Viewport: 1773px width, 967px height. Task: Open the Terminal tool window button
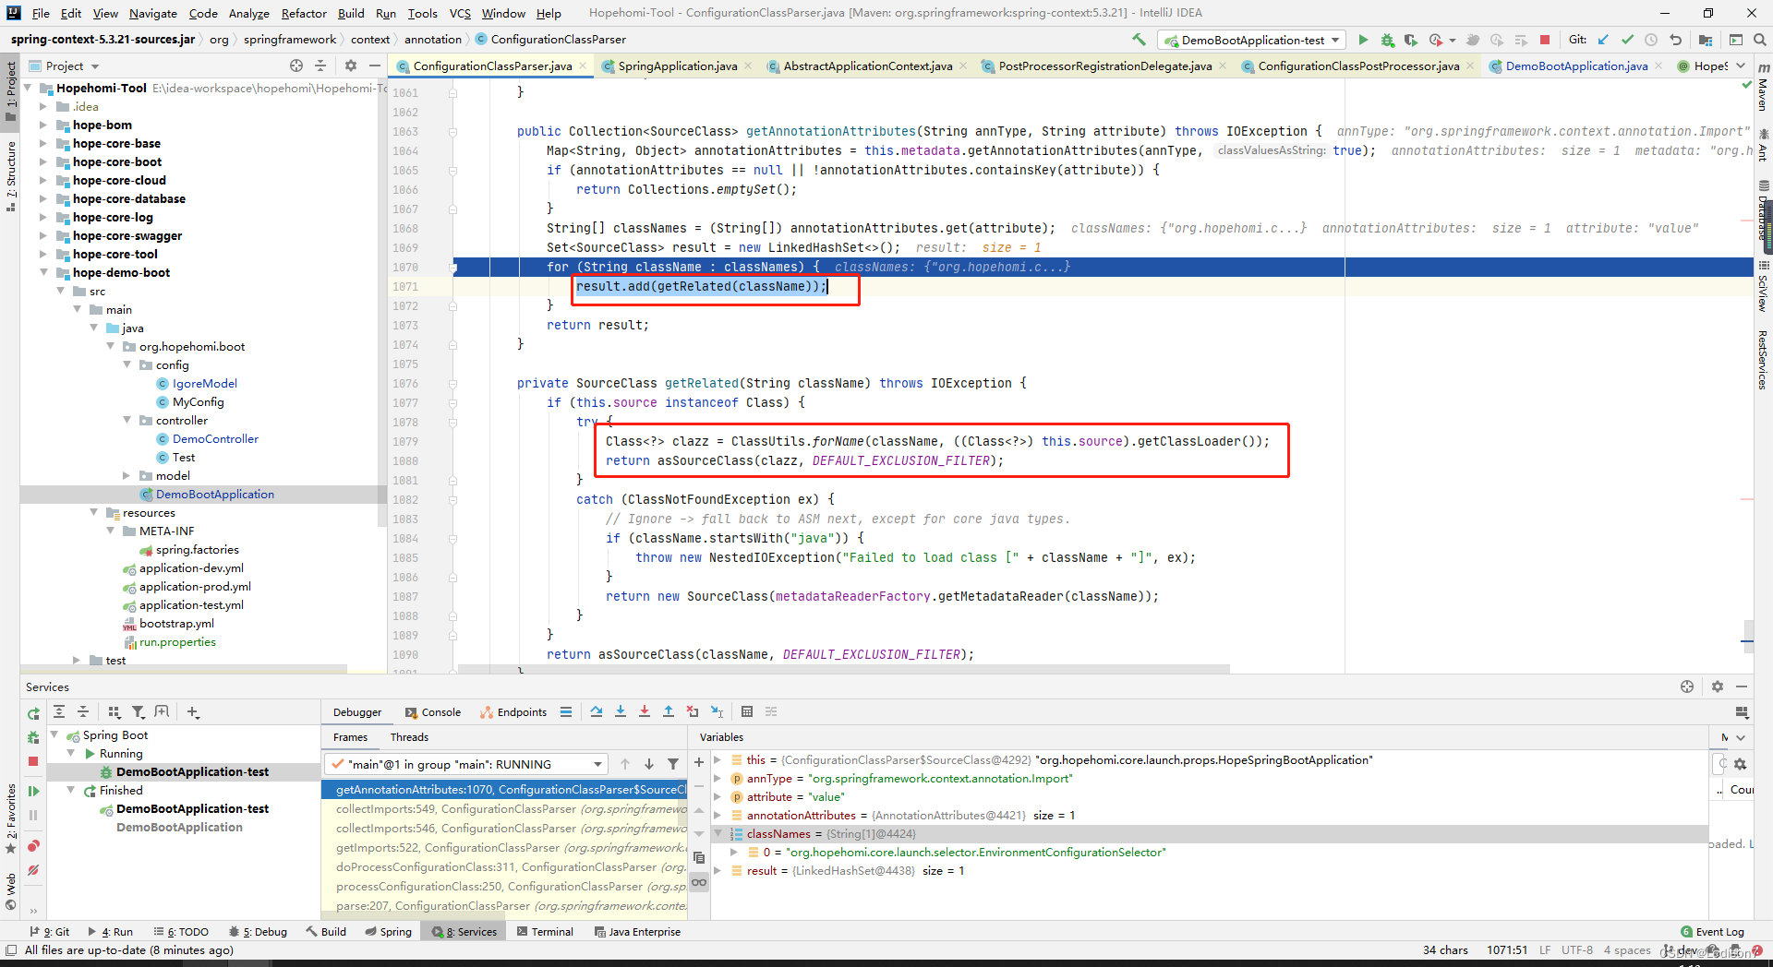pyautogui.click(x=545, y=932)
